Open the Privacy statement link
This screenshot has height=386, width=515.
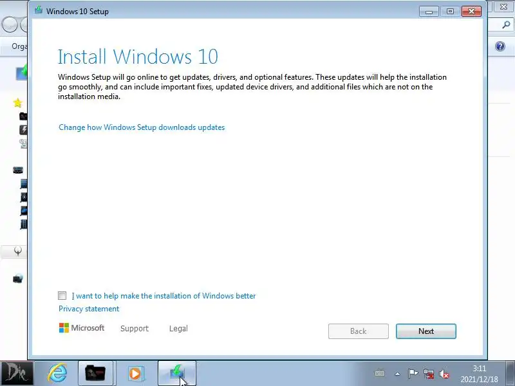pos(89,309)
